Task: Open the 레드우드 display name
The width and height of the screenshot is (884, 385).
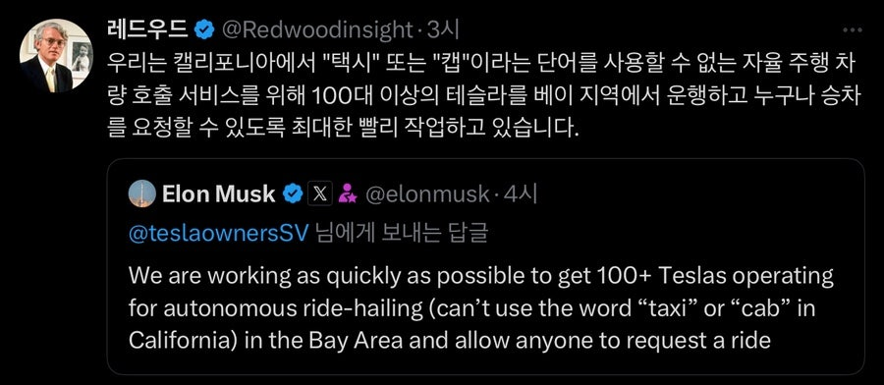Action: coord(147,30)
